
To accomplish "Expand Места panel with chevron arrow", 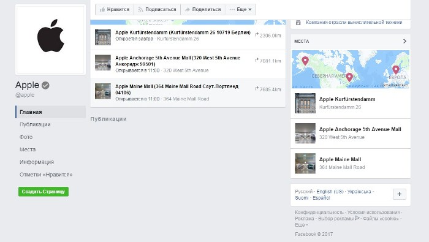I will 404,41.
